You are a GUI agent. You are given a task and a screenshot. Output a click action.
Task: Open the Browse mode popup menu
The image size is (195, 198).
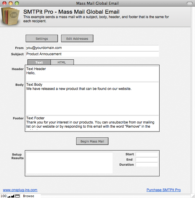(x=29, y=196)
